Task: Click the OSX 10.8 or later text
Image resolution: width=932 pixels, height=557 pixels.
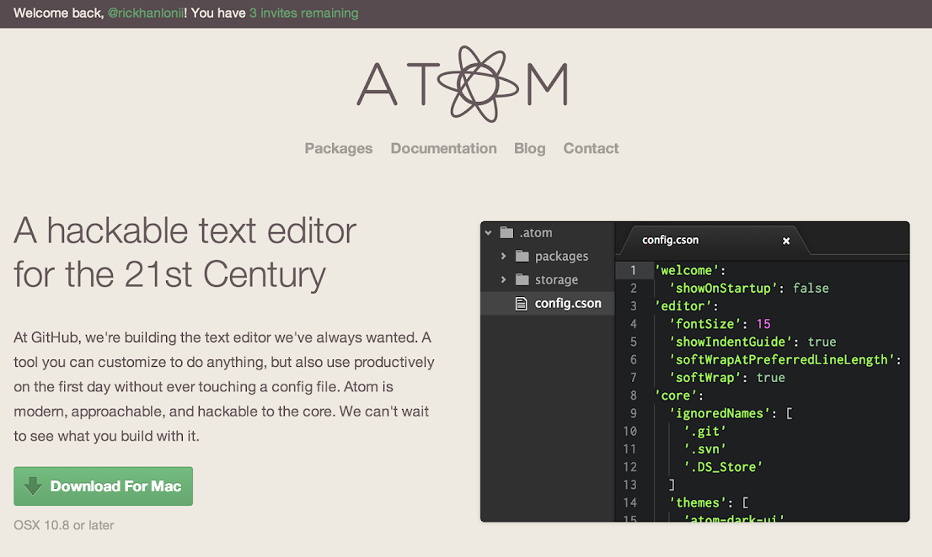Action: [63, 525]
